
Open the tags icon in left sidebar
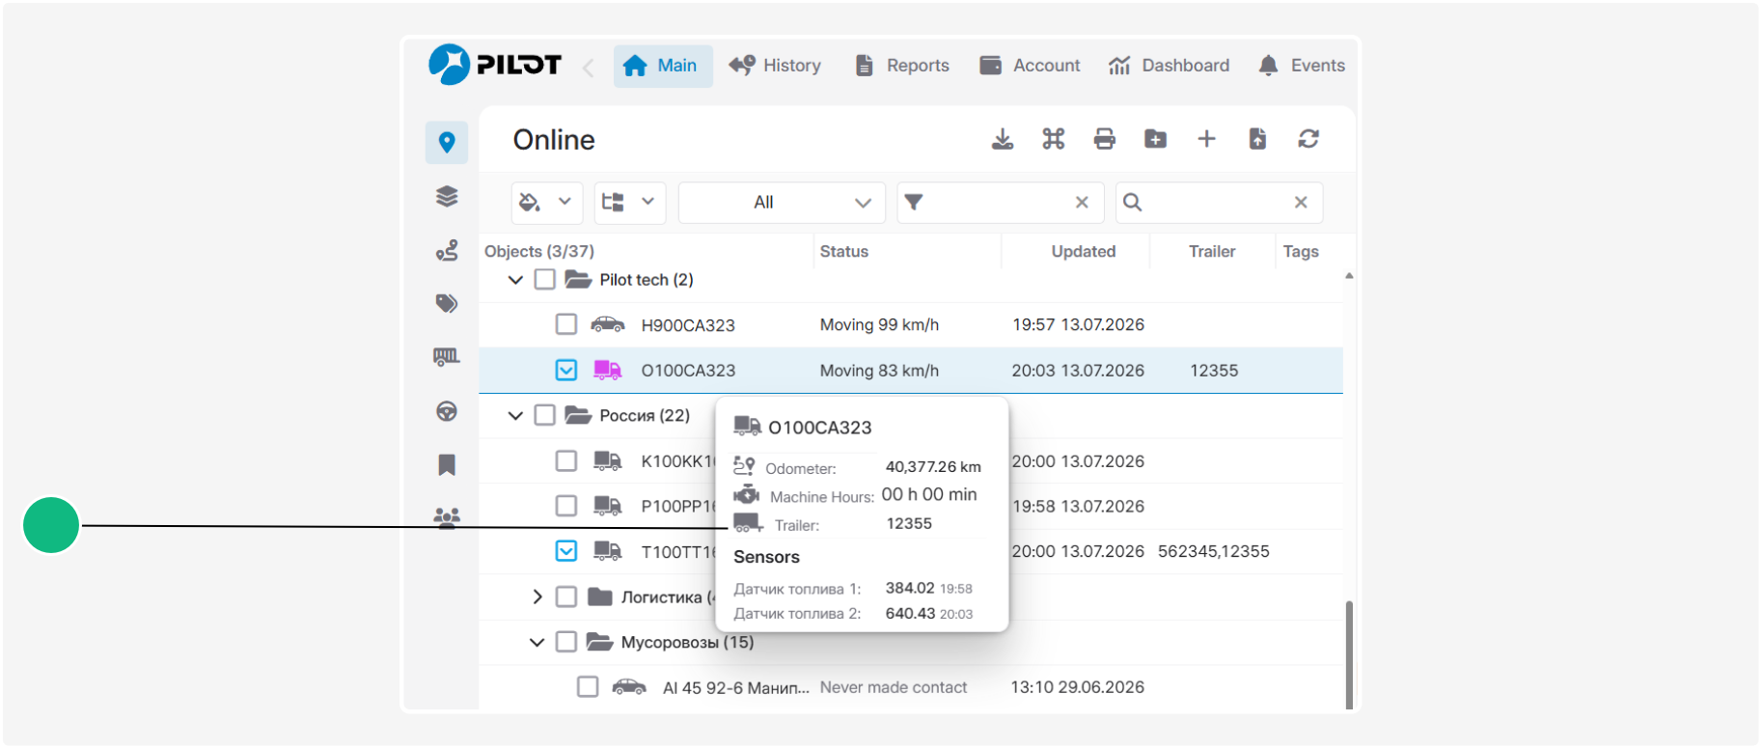click(x=447, y=303)
